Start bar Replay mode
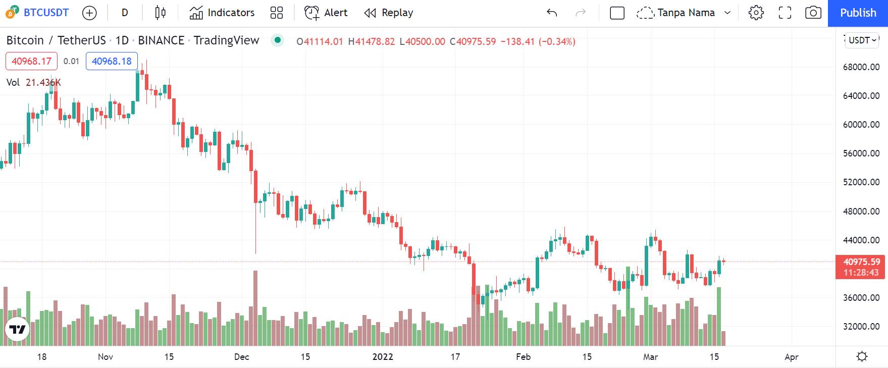 pos(389,13)
